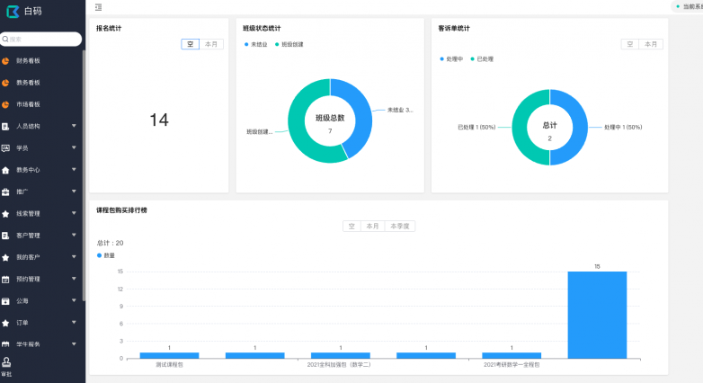Screen dimensions: 703x383
Task: Click the 学员 ID card icon
Action: coord(5,148)
